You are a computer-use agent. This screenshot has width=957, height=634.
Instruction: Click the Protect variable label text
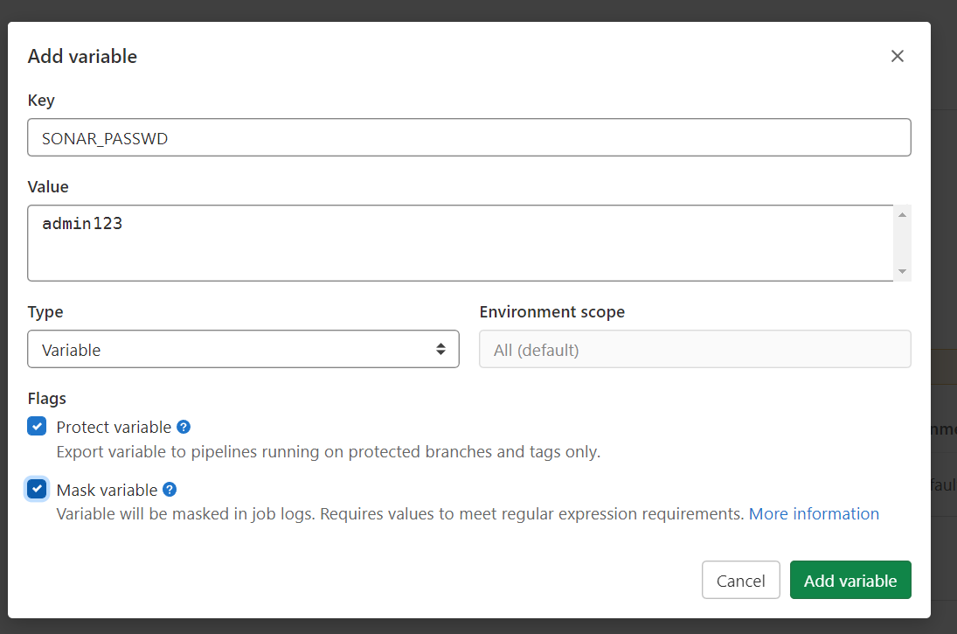(114, 427)
